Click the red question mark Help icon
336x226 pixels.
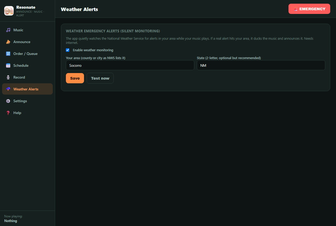pyautogui.click(x=8, y=113)
